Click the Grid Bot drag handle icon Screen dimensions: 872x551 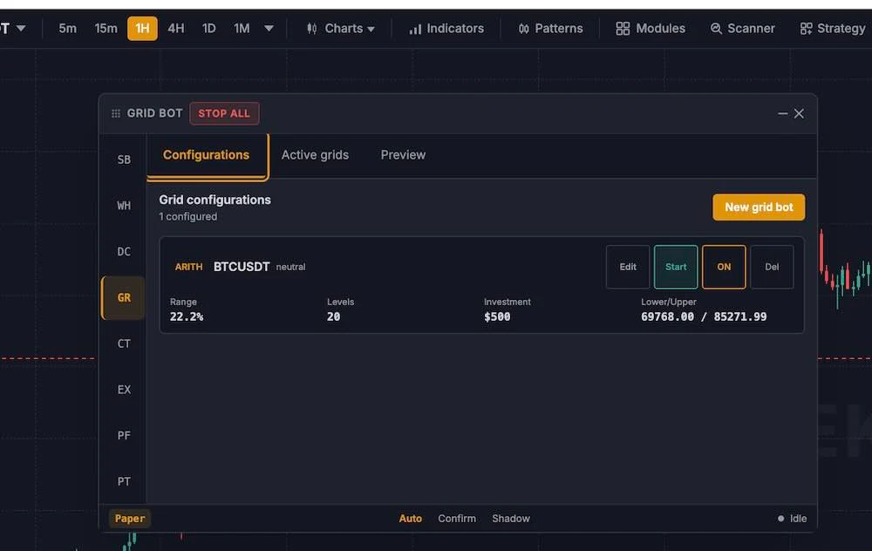116,113
